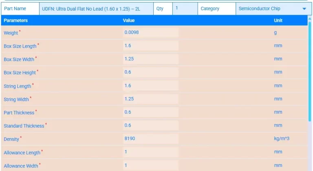This screenshot has width=313, height=171.
Task: Click the Standard Thickness value field
Action: (x=150, y=126)
